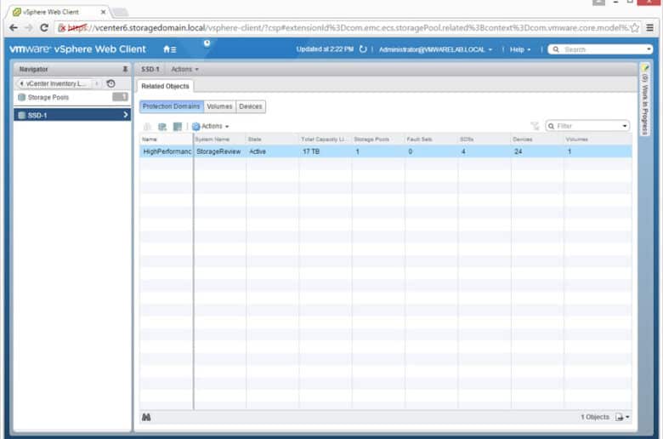Switch to the Devices tab

click(x=250, y=106)
